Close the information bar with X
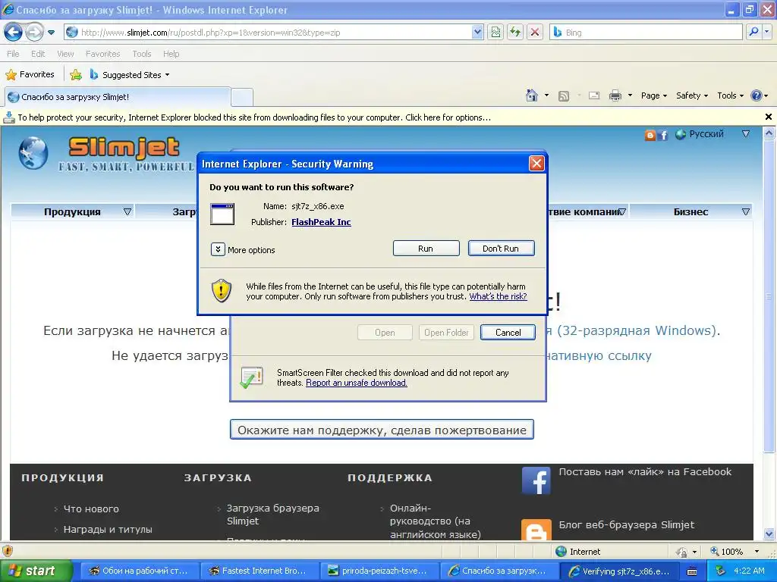The image size is (777, 582). click(x=768, y=117)
